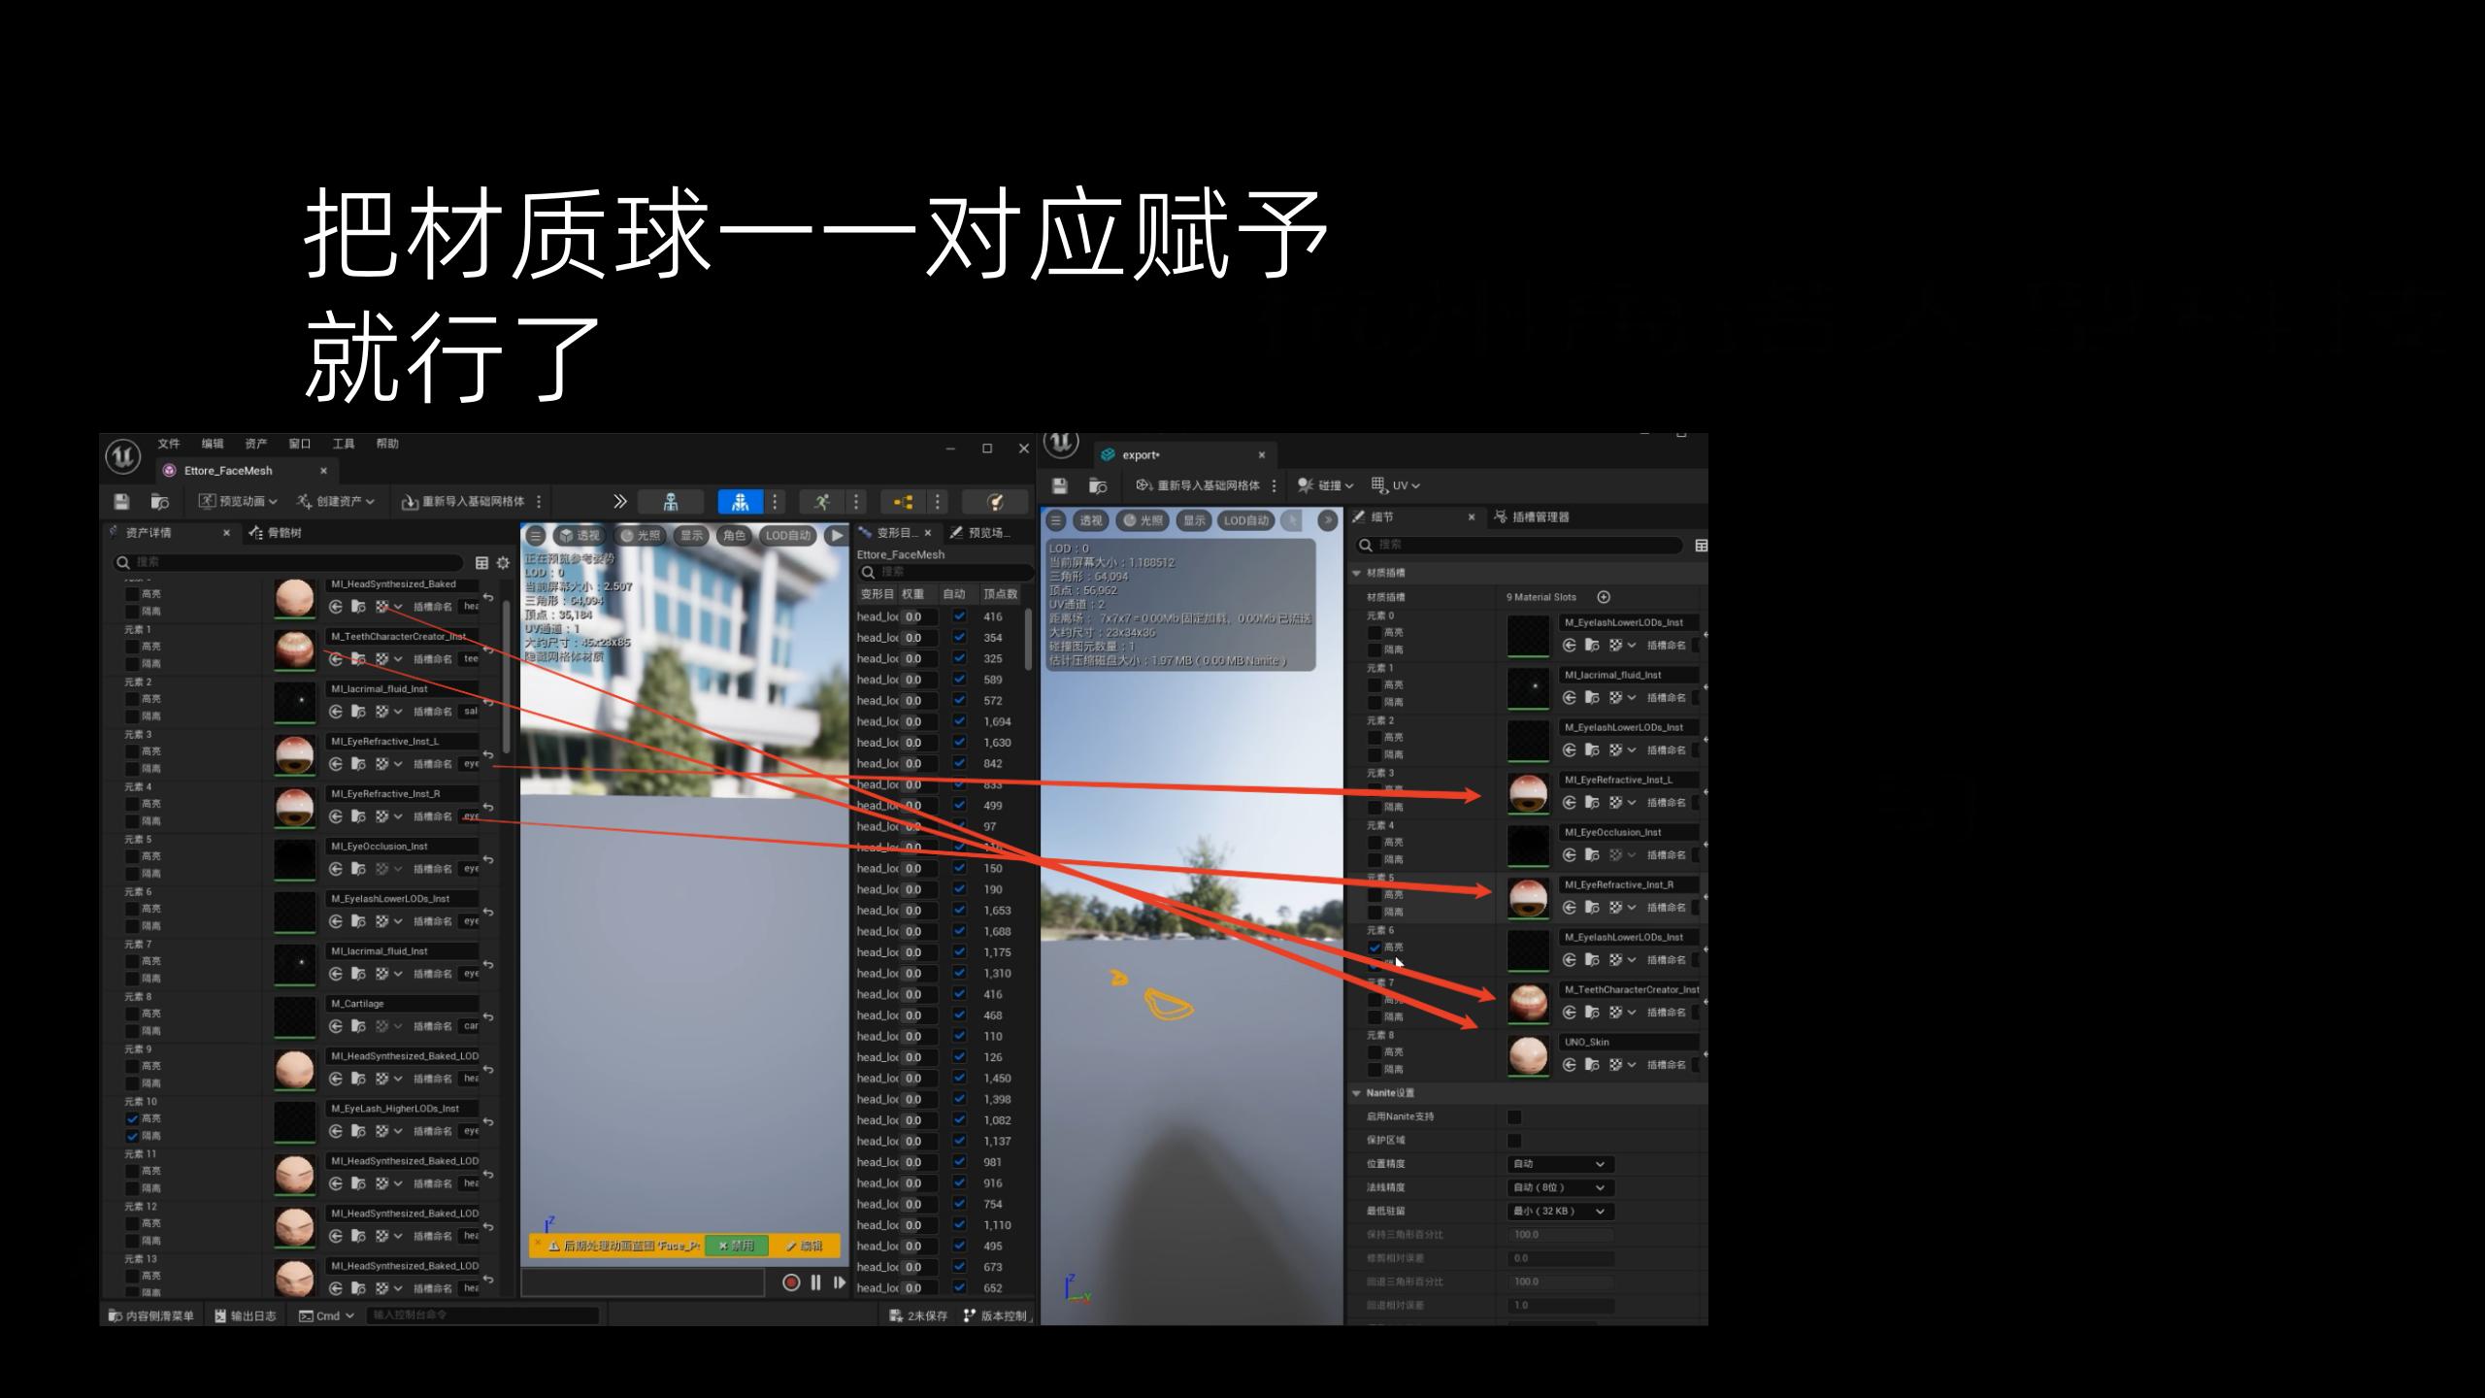Toggle auto checkbox on morph target row 1,694
Image resolution: width=2485 pixels, height=1398 pixels.
(x=959, y=721)
